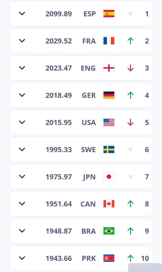The height and width of the screenshot is (272, 162).
Task: Click the USA flag icon
Action: (x=109, y=122)
